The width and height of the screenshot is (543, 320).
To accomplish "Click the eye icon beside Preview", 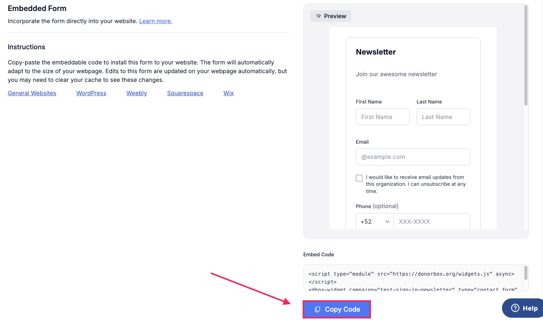I will pyautogui.click(x=319, y=16).
